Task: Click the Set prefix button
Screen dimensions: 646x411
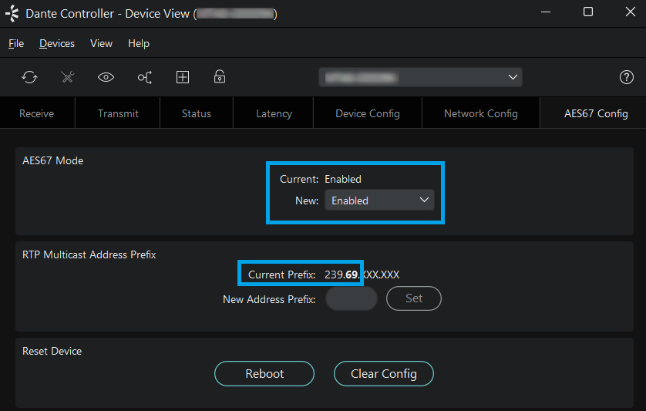Action: pyautogui.click(x=414, y=298)
